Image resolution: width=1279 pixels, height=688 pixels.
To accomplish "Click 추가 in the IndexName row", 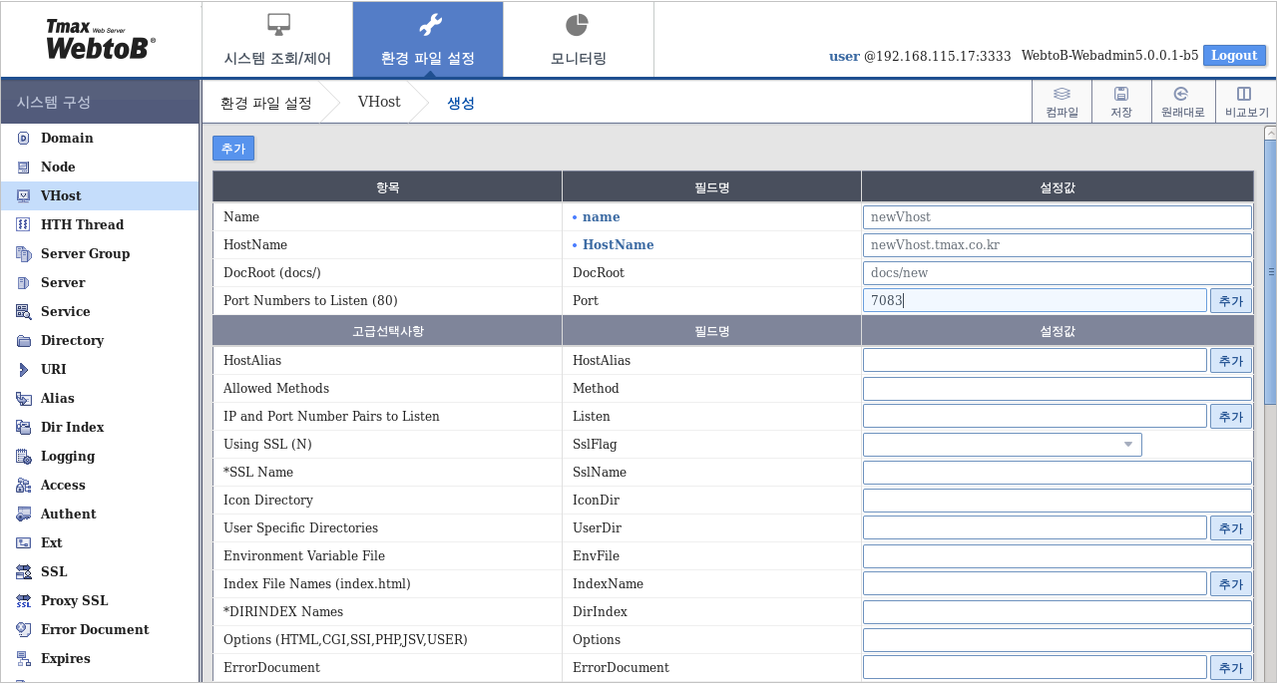I will 1231,584.
